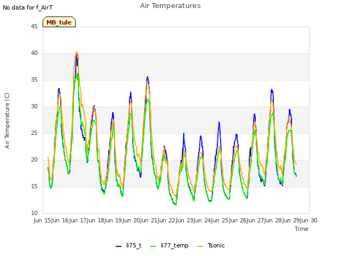This screenshot has width=341, height=256.
Task: Click the 40 y-axis tick label
Action: [34, 53]
